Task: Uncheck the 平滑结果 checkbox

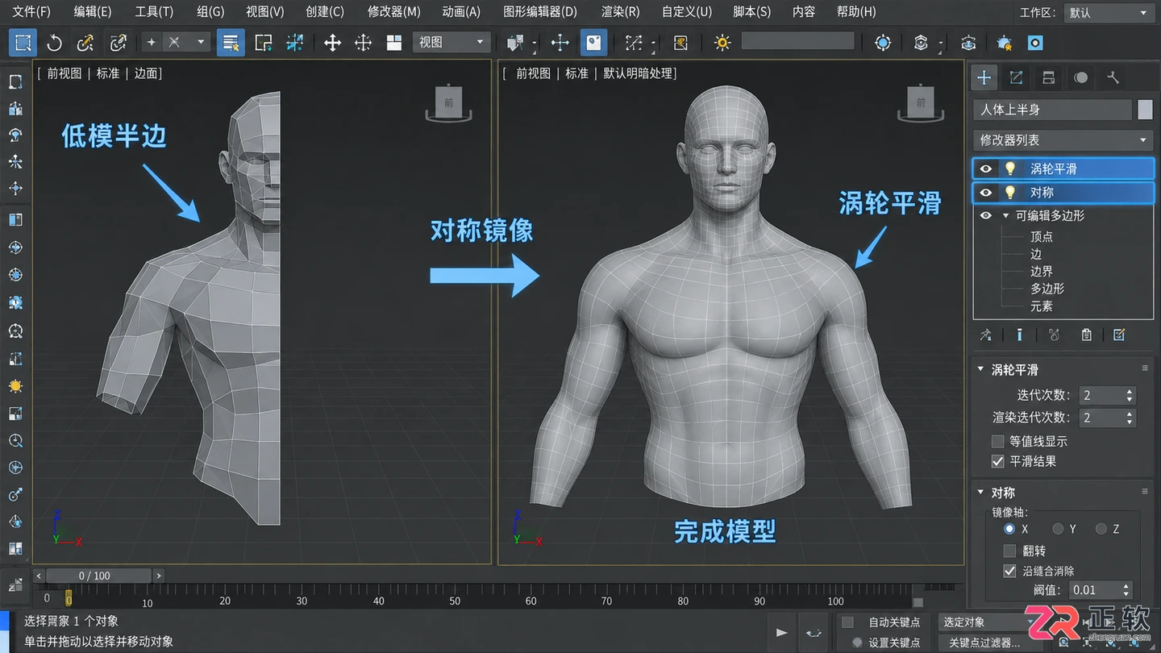Action: 997,461
